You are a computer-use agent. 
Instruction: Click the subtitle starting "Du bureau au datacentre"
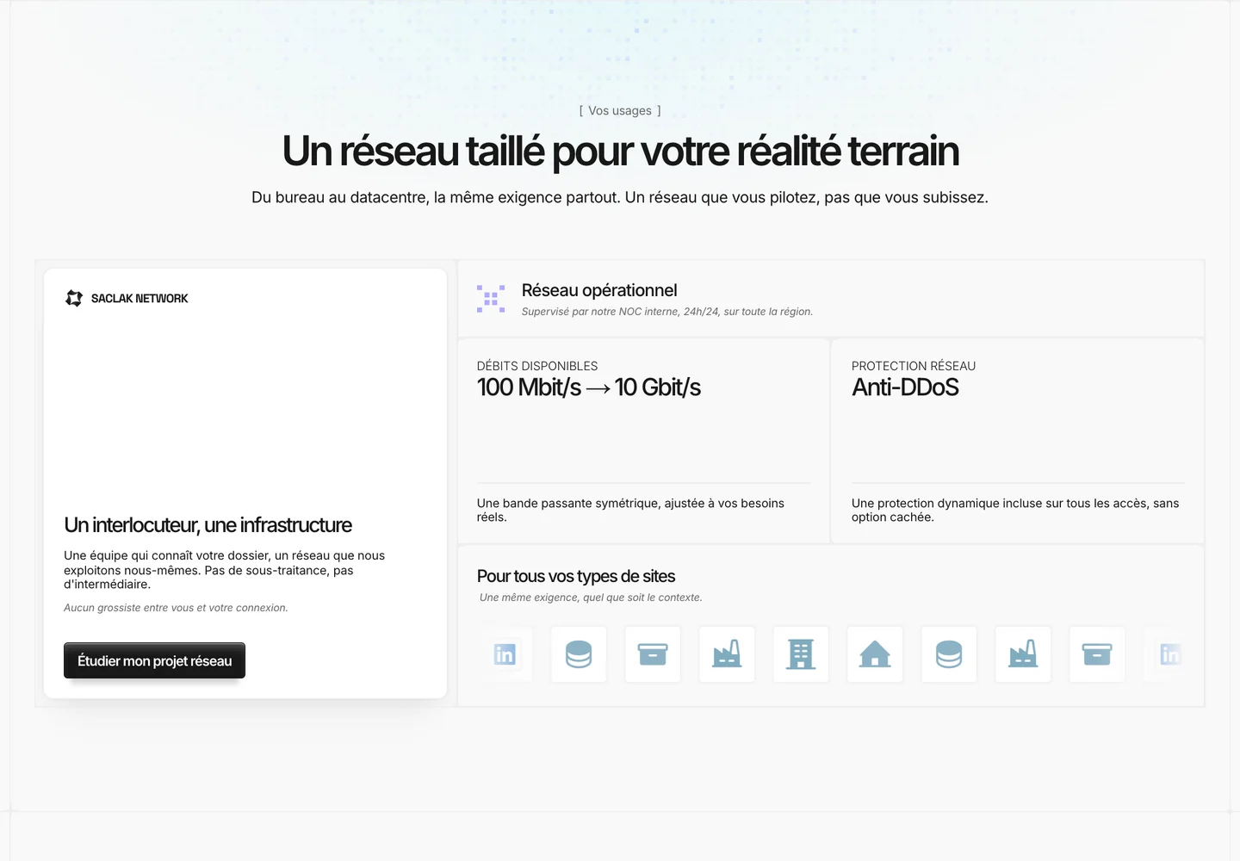point(620,197)
